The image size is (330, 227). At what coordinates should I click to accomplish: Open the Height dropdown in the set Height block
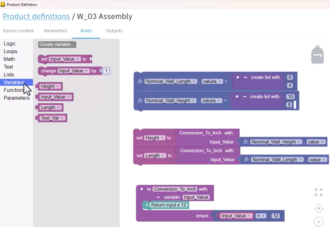tap(155, 138)
